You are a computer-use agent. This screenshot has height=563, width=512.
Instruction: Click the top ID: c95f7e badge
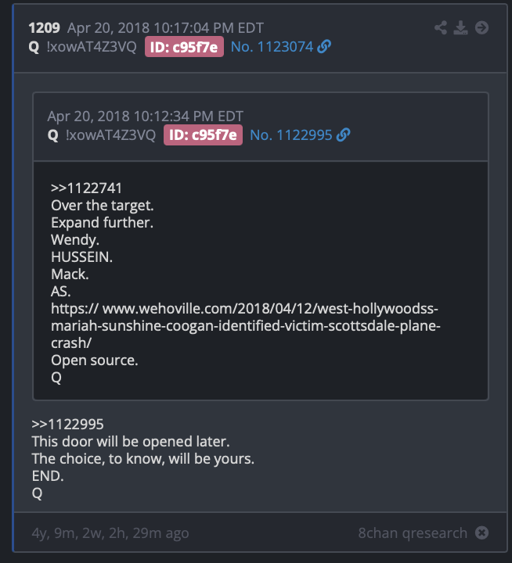(184, 47)
